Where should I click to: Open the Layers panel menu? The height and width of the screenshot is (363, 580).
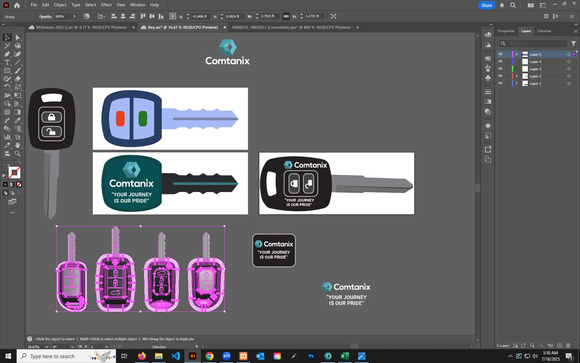tap(576, 31)
